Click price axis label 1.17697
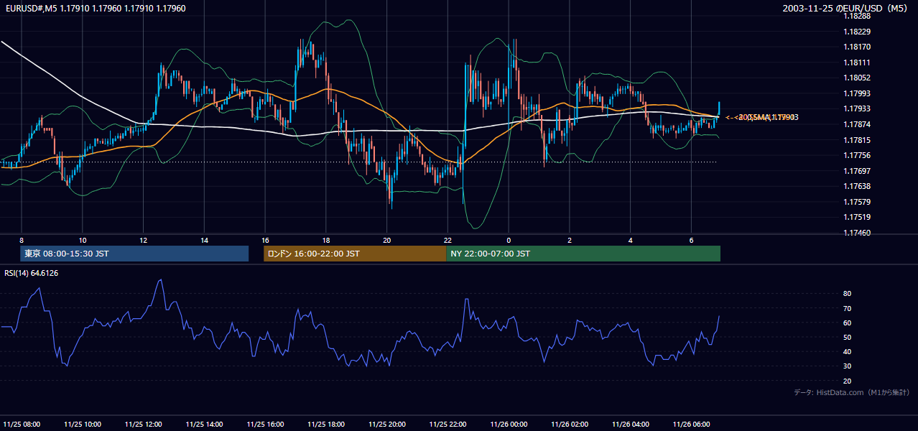The width and height of the screenshot is (918, 431). coord(856,171)
